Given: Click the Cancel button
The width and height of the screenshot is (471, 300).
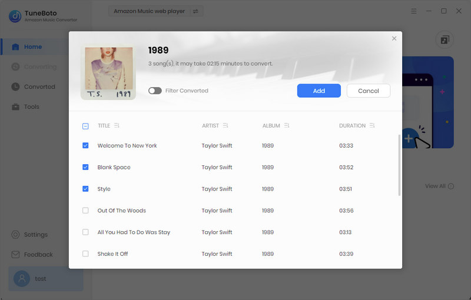Looking at the screenshot, I should point(369,91).
